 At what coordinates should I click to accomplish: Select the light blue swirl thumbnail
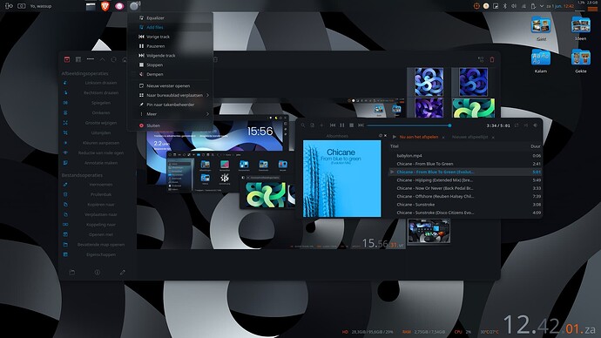[x=429, y=82]
